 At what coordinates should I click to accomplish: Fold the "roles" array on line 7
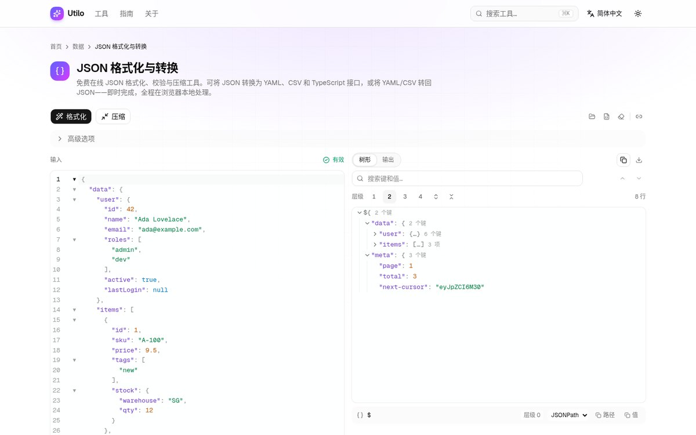coord(74,240)
